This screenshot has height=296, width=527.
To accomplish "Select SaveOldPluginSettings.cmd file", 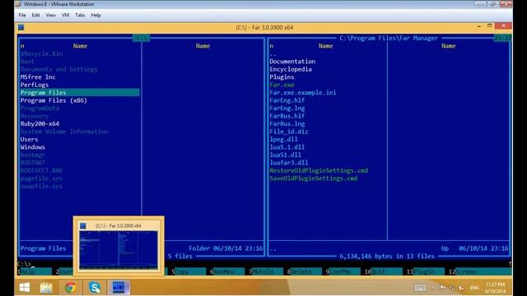I will 313,178.
